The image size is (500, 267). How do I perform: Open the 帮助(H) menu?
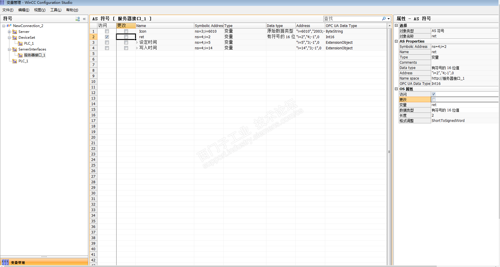point(72,10)
